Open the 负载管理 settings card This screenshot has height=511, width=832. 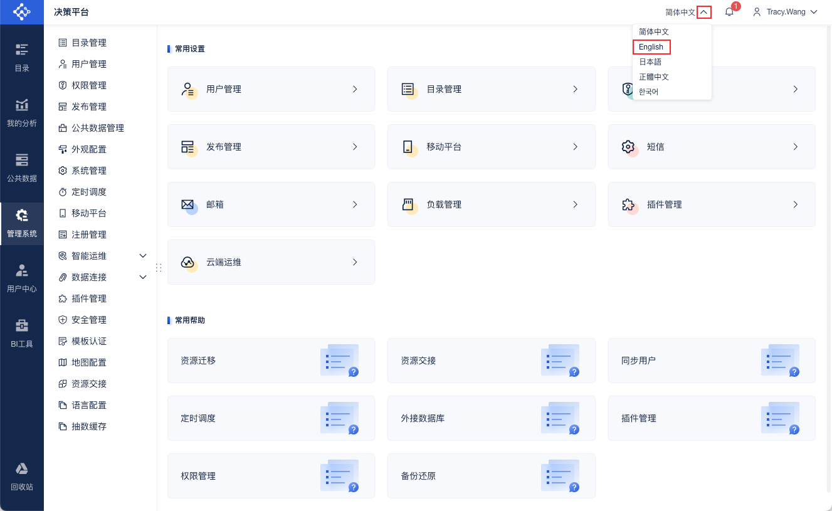pos(492,204)
